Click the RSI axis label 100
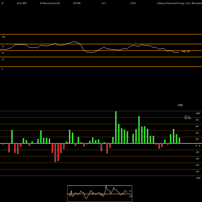 pyautogui.click(x=4, y=37)
